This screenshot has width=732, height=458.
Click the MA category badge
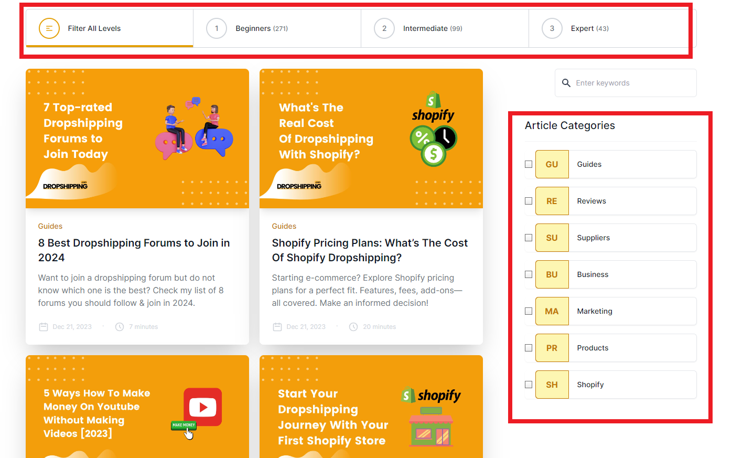tap(552, 311)
